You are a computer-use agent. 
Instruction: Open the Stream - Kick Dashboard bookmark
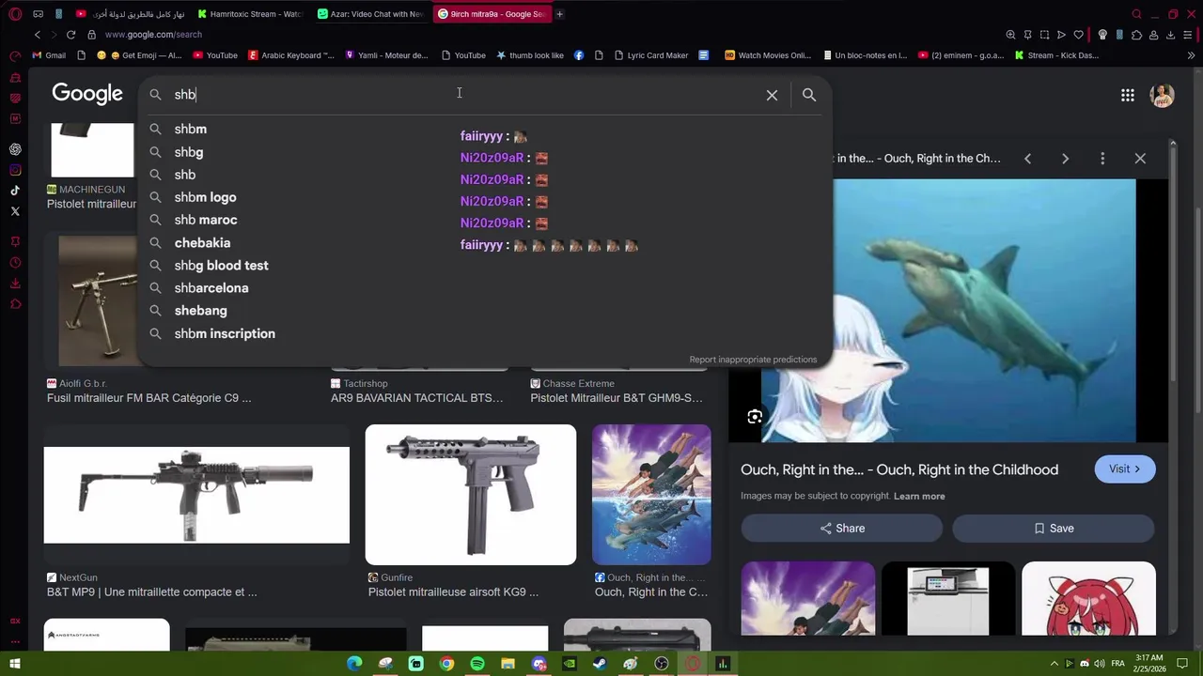coord(1056,55)
